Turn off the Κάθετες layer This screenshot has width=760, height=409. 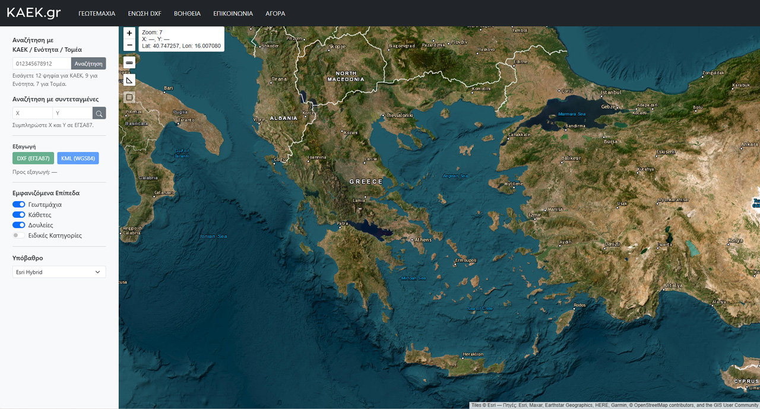(x=18, y=214)
